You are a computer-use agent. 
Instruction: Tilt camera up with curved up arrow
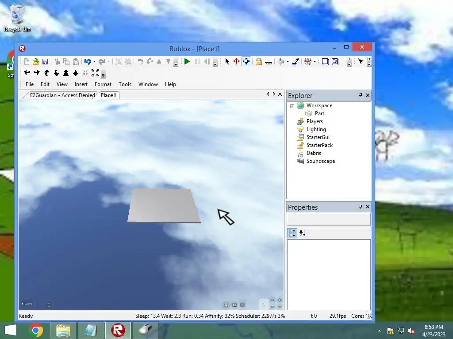coord(46,73)
